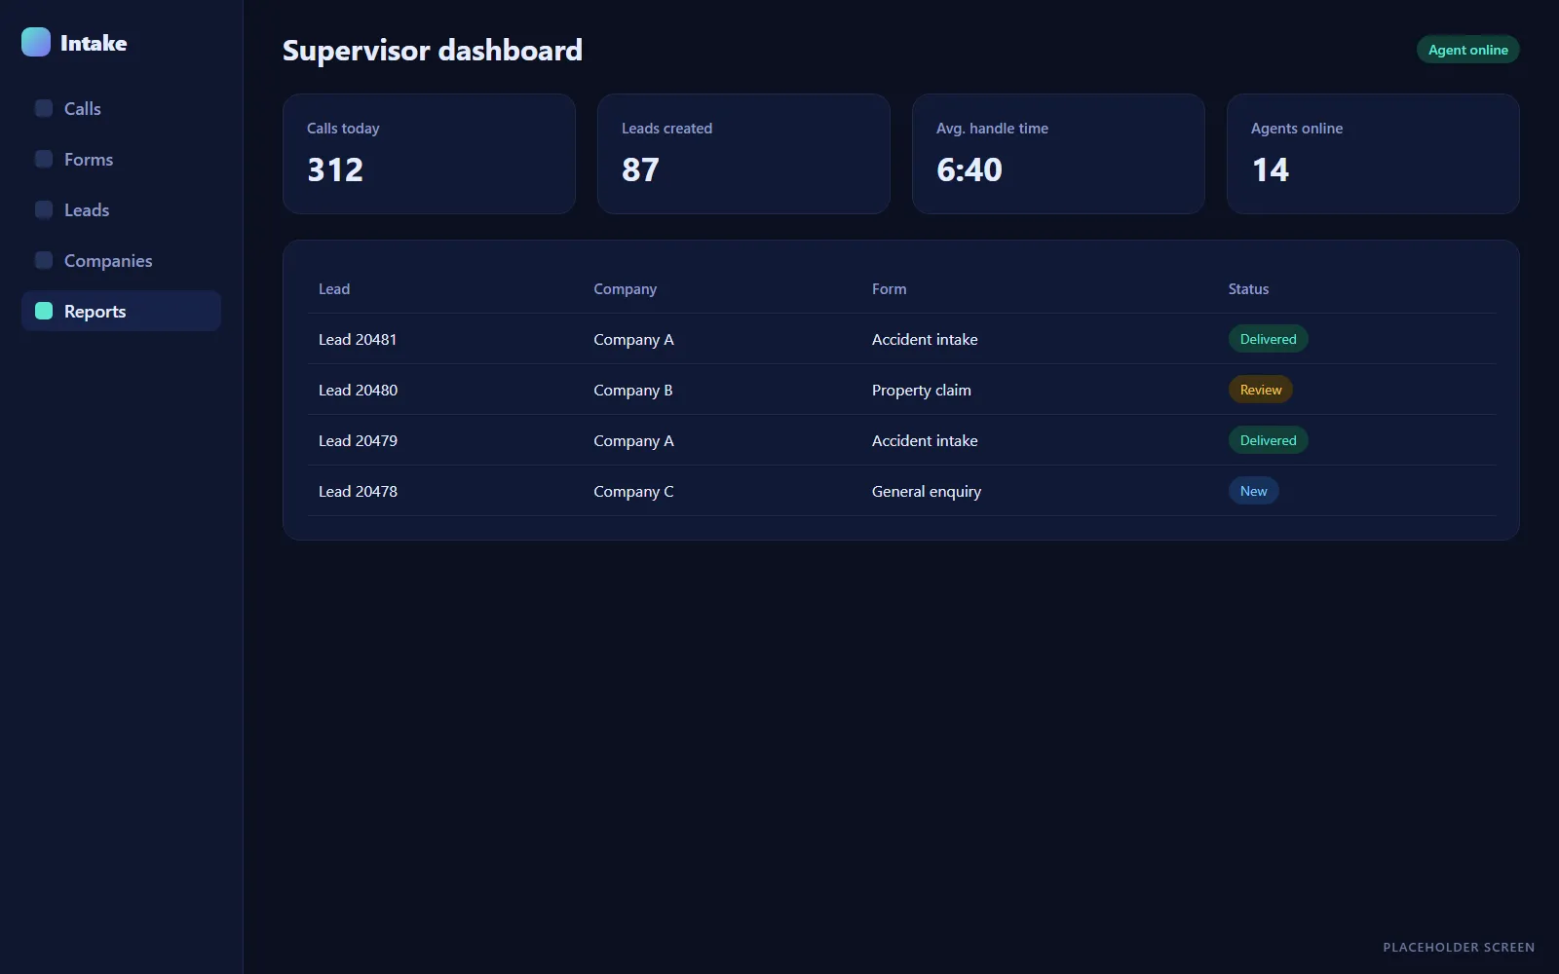Click the green icon beside Reports
Image resolution: width=1559 pixels, height=974 pixels.
tap(44, 311)
